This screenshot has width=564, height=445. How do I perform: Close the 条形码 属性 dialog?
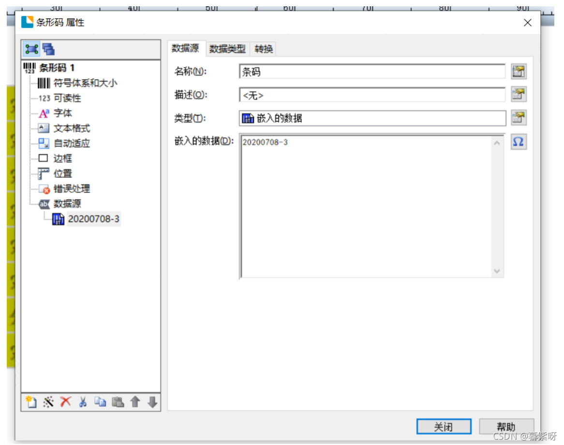(528, 23)
